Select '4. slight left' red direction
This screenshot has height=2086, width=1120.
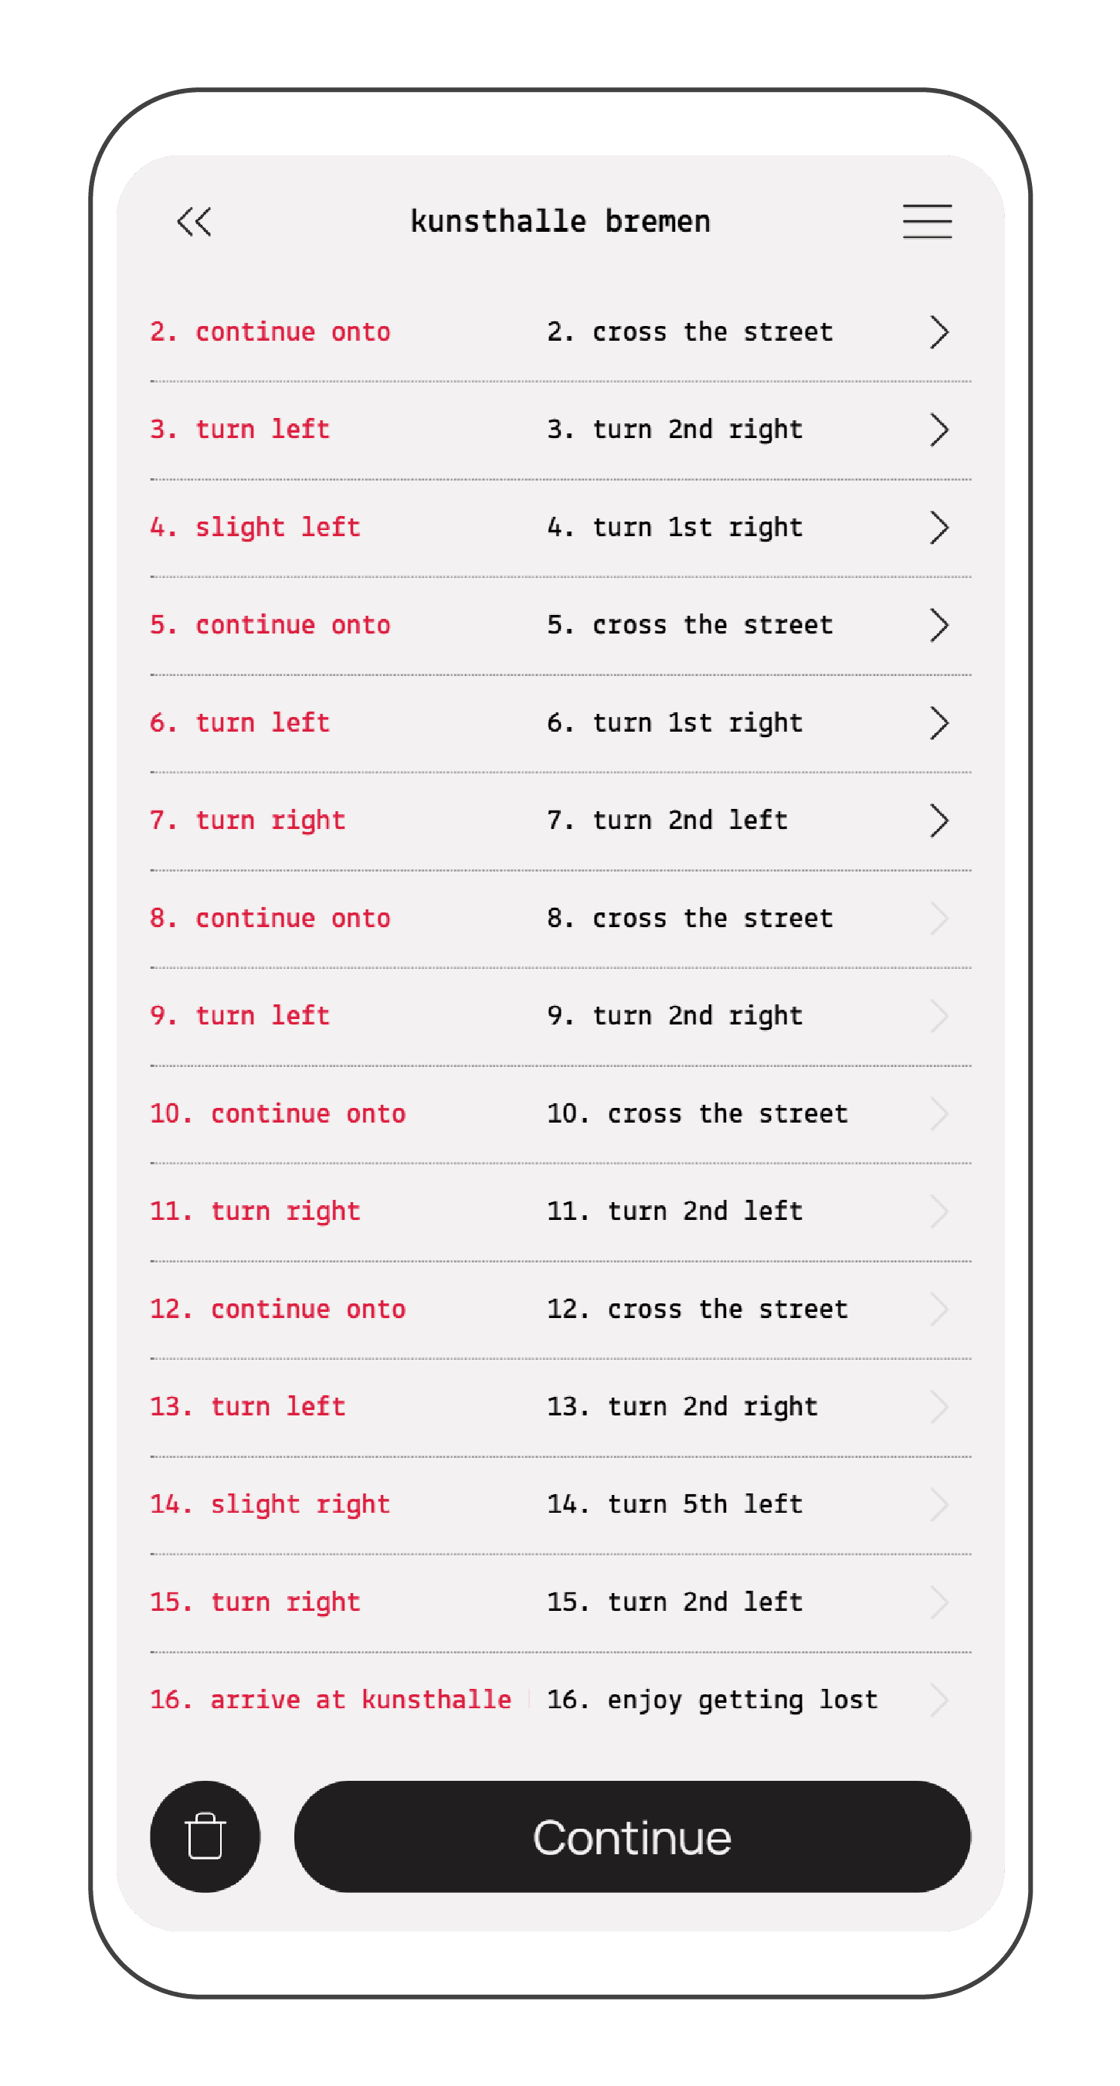tap(255, 527)
